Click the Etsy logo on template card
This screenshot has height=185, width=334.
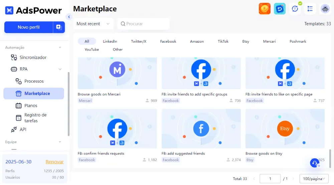285,128
